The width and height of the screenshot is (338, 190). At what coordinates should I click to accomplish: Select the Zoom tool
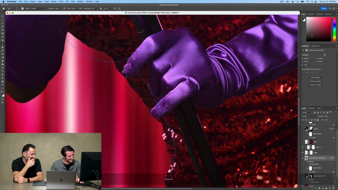coord(3,85)
